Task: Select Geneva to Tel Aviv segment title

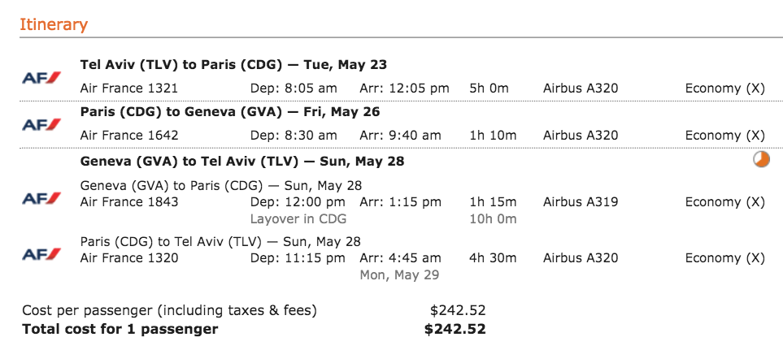Action: [x=242, y=162]
